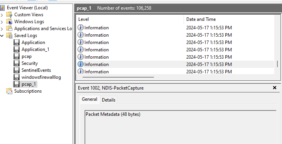Click the Event 1002, NDIS-PacketCapture heading
The height and width of the screenshot is (144, 282).
coord(111,88)
